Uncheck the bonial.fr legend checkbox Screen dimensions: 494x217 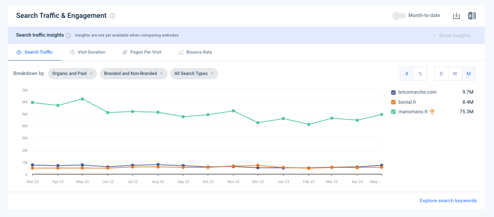pyautogui.click(x=393, y=102)
